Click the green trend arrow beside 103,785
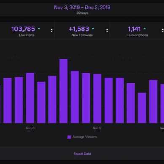 click(39, 29)
